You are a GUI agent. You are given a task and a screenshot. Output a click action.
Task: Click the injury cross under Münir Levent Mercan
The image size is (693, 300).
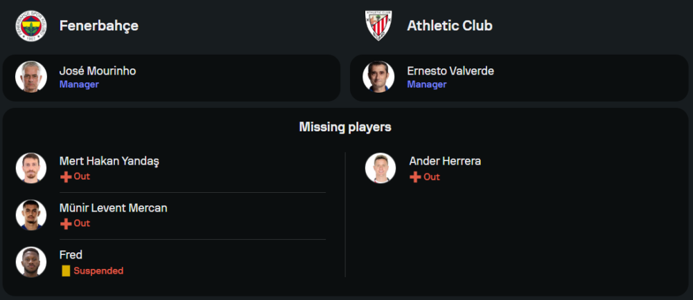(x=65, y=223)
